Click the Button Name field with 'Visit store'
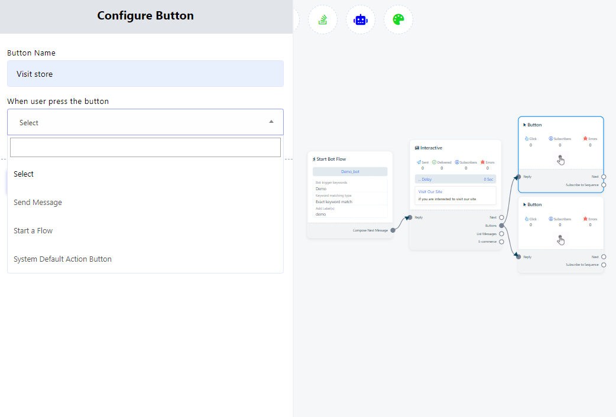 click(145, 74)
